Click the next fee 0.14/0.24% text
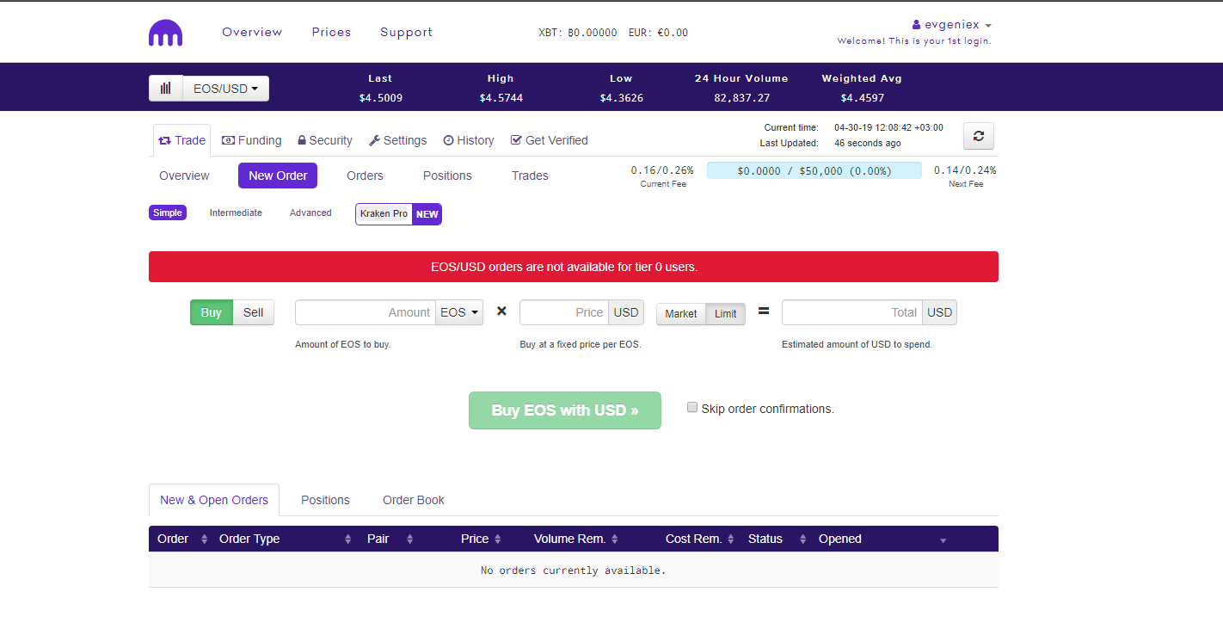The width and height of the screenshot is (1223, 635). tap(965, 170)
